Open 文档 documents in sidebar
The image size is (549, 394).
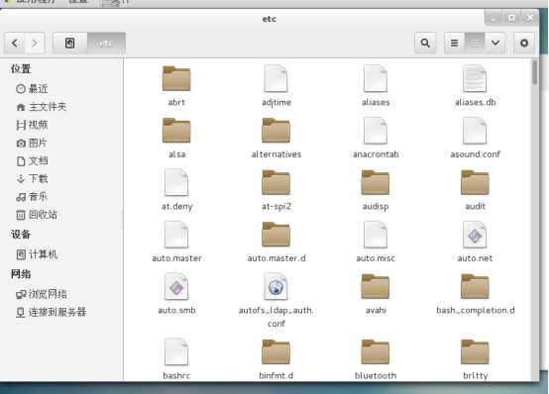[32, 160]
